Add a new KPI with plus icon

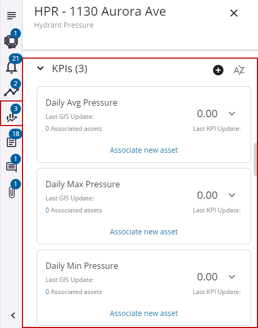coord(218,70)
